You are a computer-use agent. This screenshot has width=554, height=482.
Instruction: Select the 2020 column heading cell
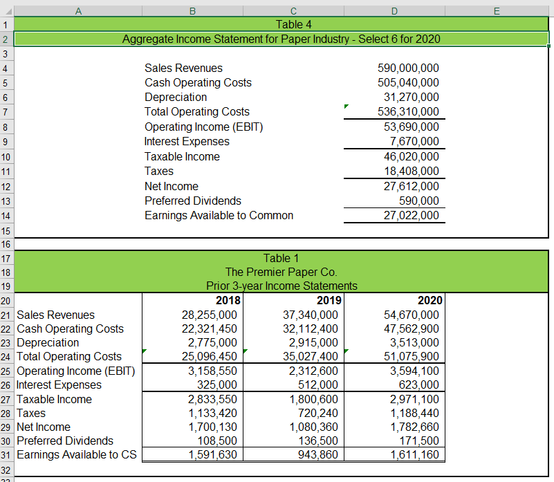pos(394,300)
